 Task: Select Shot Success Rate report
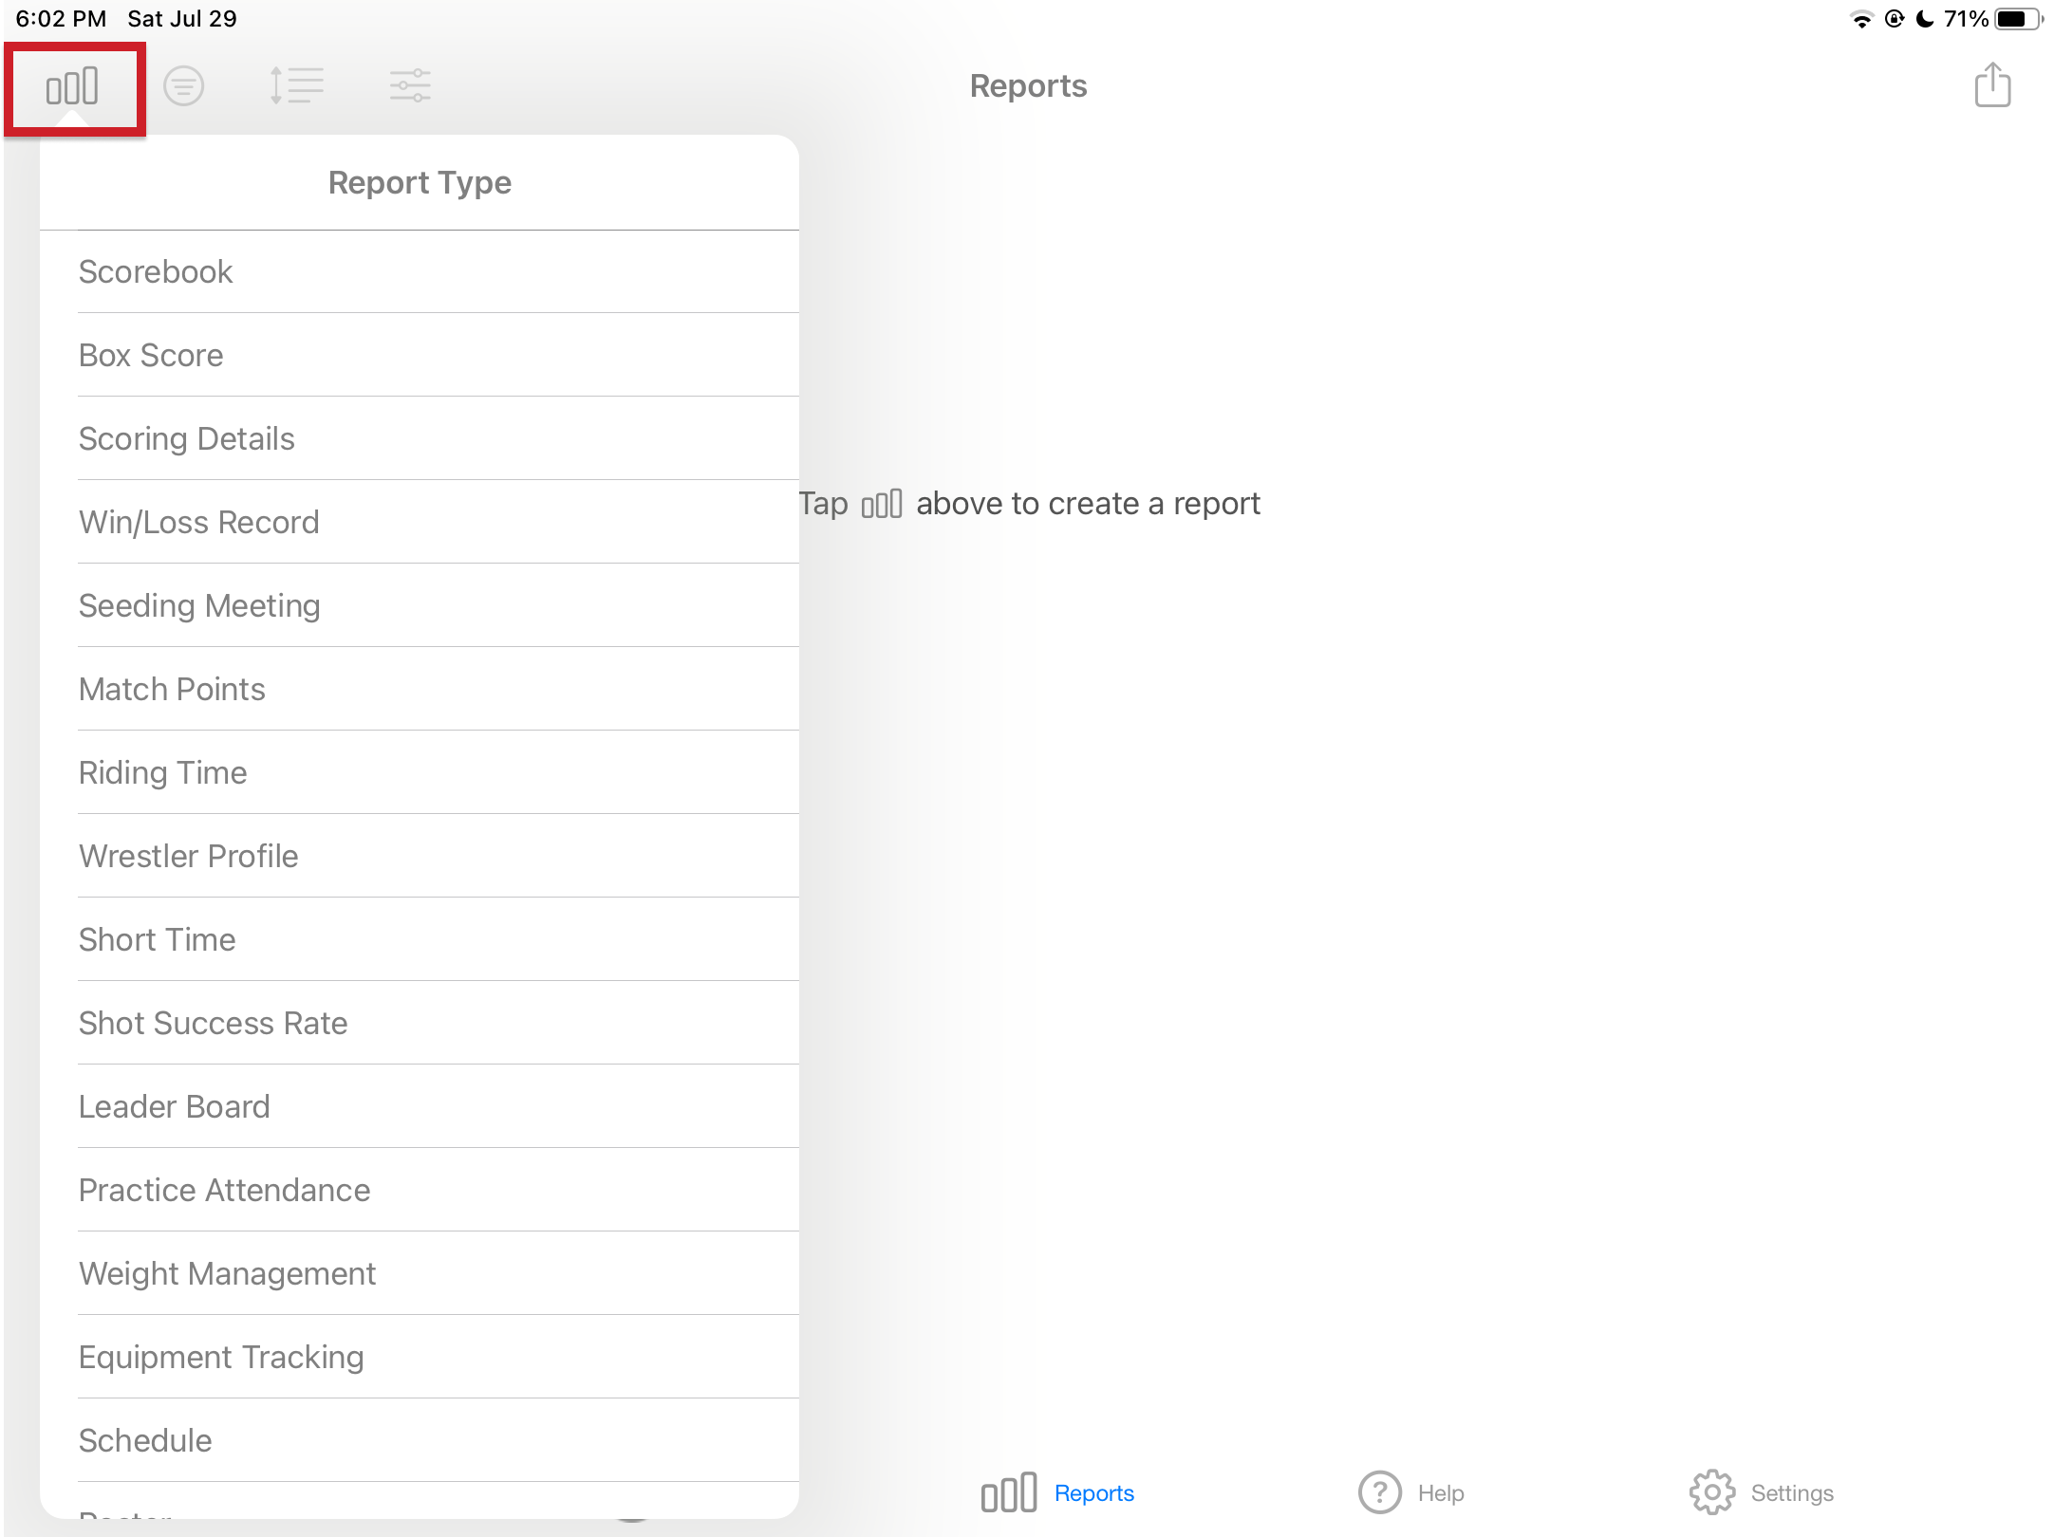click(213, 1024)
